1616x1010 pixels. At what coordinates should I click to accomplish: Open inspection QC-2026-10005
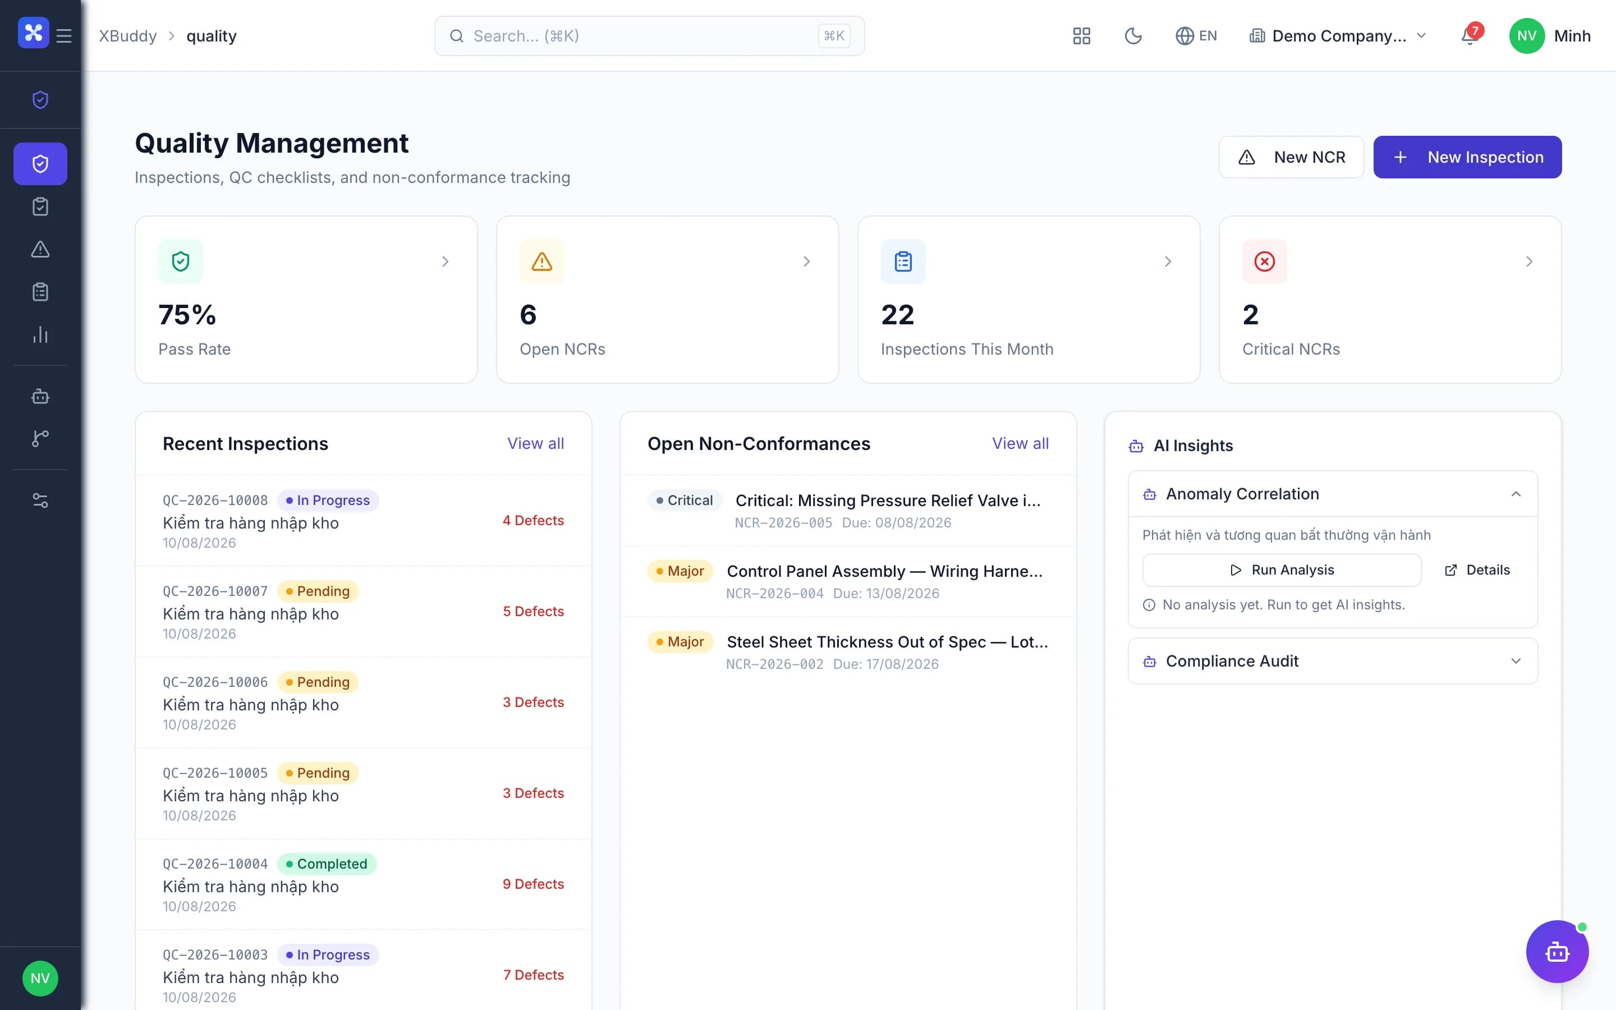363,793
